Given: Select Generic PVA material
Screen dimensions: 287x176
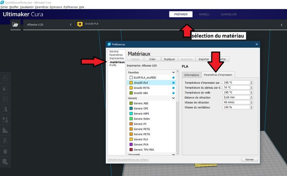Looking at the screenshot, I should pos(151,144).
